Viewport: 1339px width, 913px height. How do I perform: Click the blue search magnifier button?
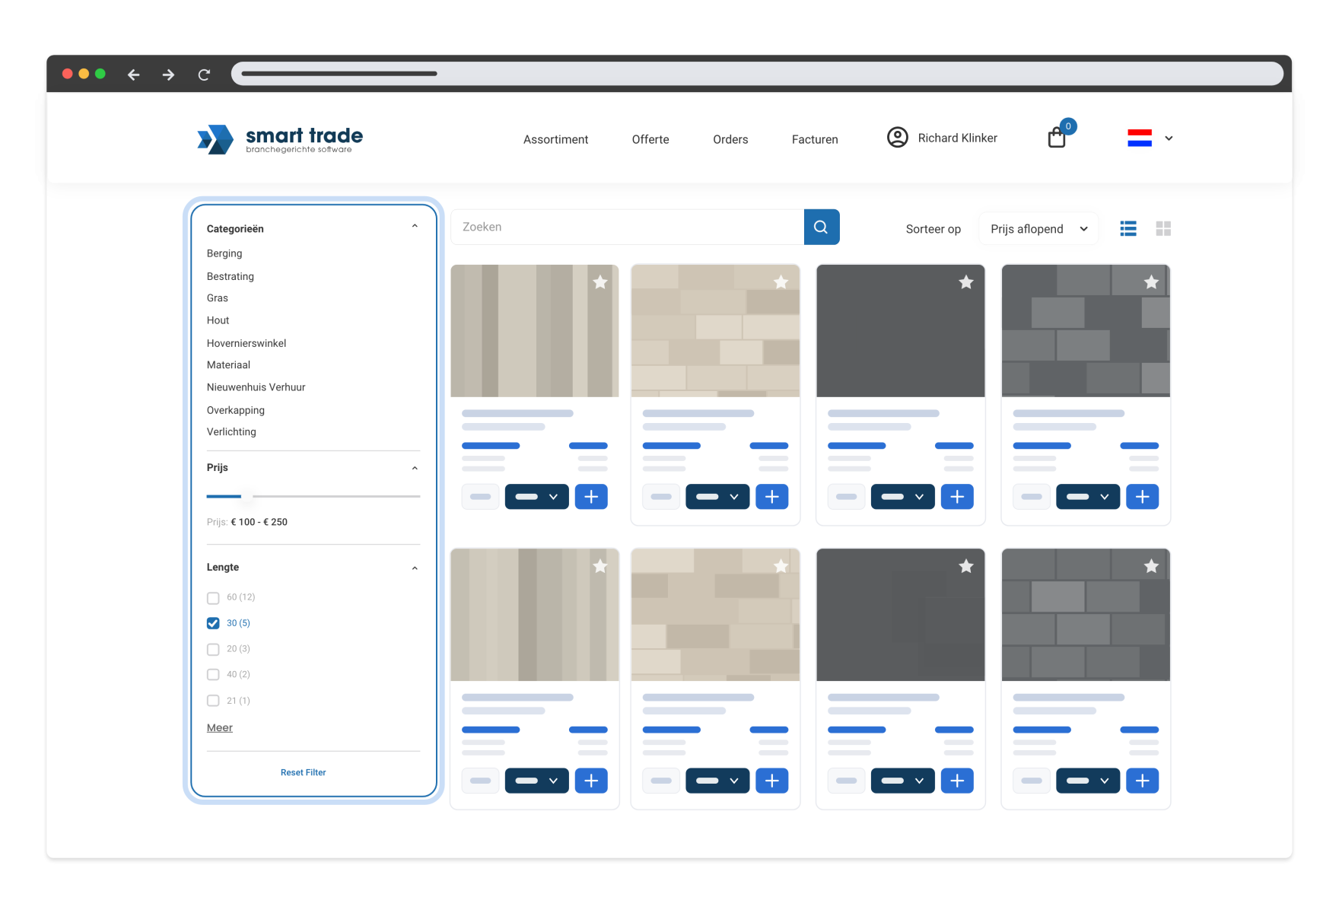(x=822, y=227)
